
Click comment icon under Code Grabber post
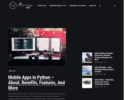[x=105, y=87]
